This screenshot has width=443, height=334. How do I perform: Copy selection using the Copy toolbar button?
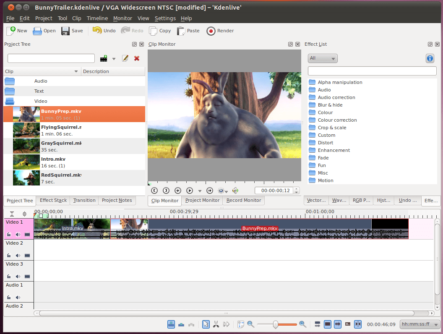pos(160,31)
